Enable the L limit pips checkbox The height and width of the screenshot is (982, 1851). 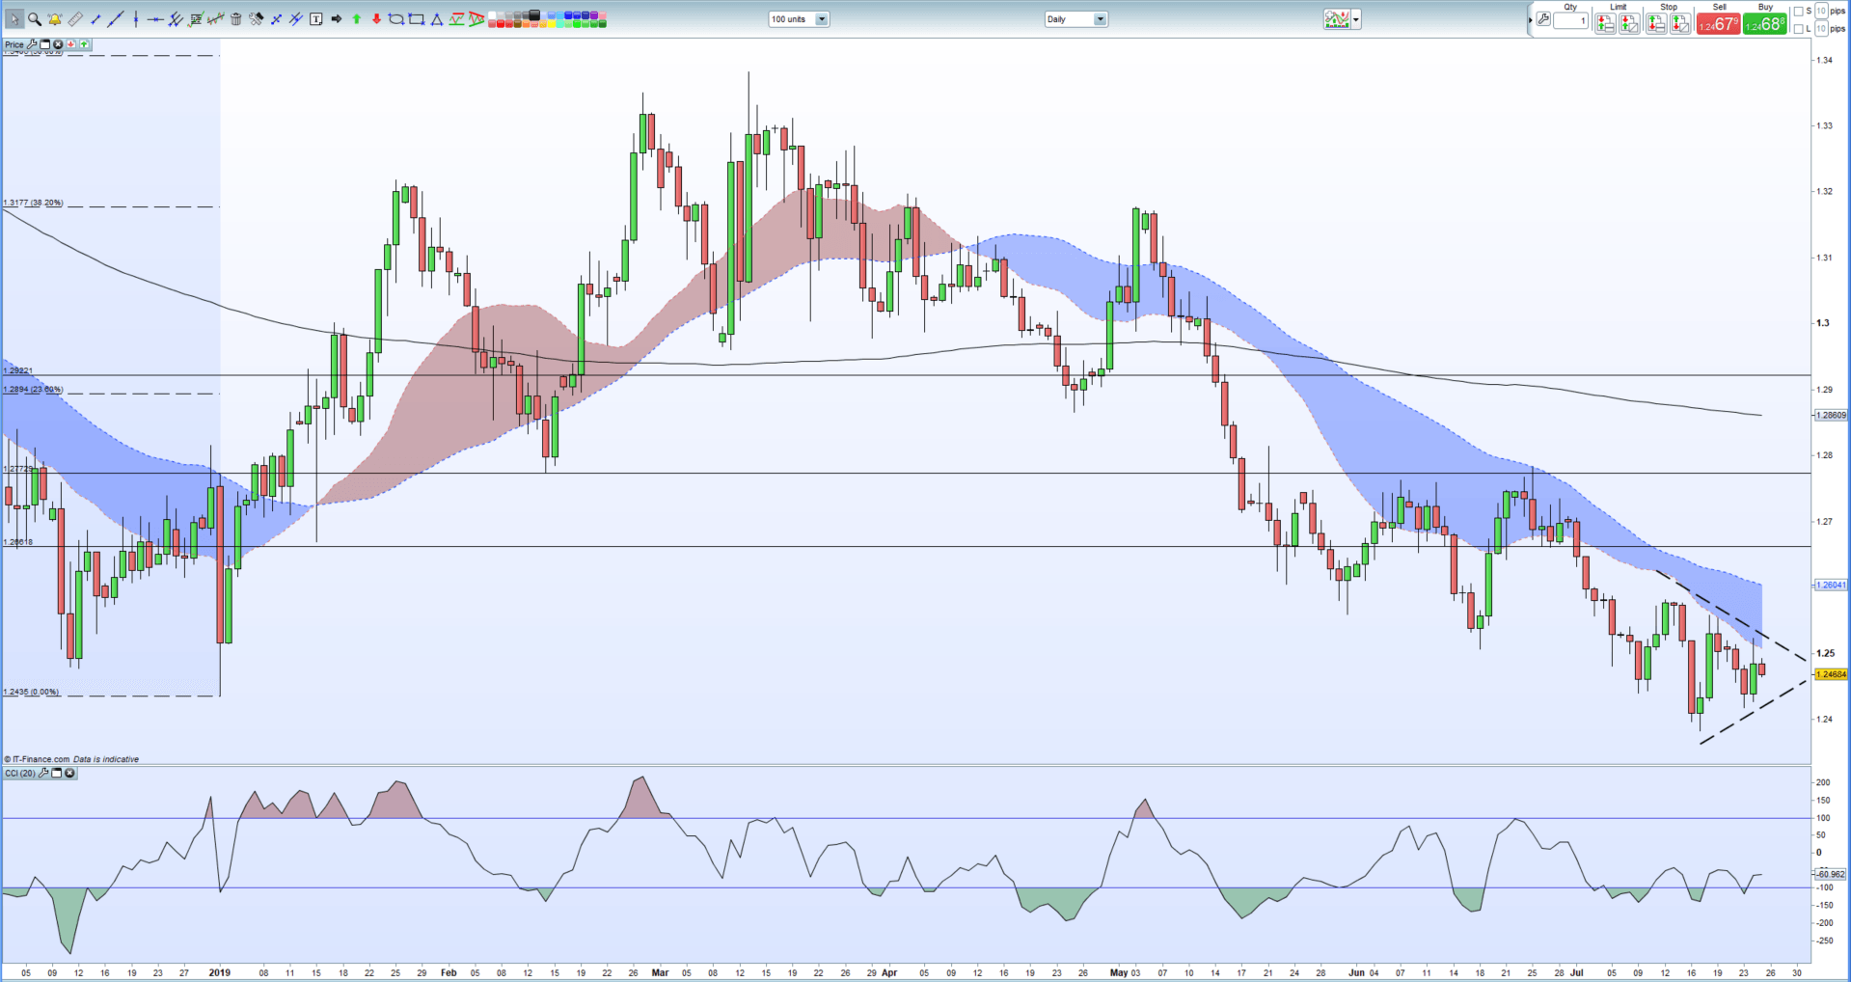(x=1798, y=29)
